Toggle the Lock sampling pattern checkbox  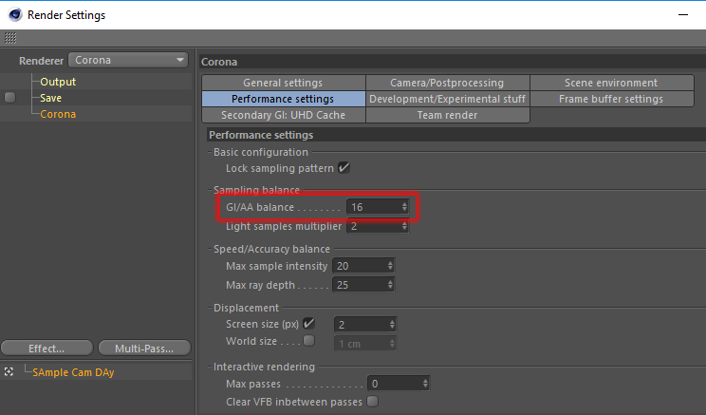click(344, 168)
